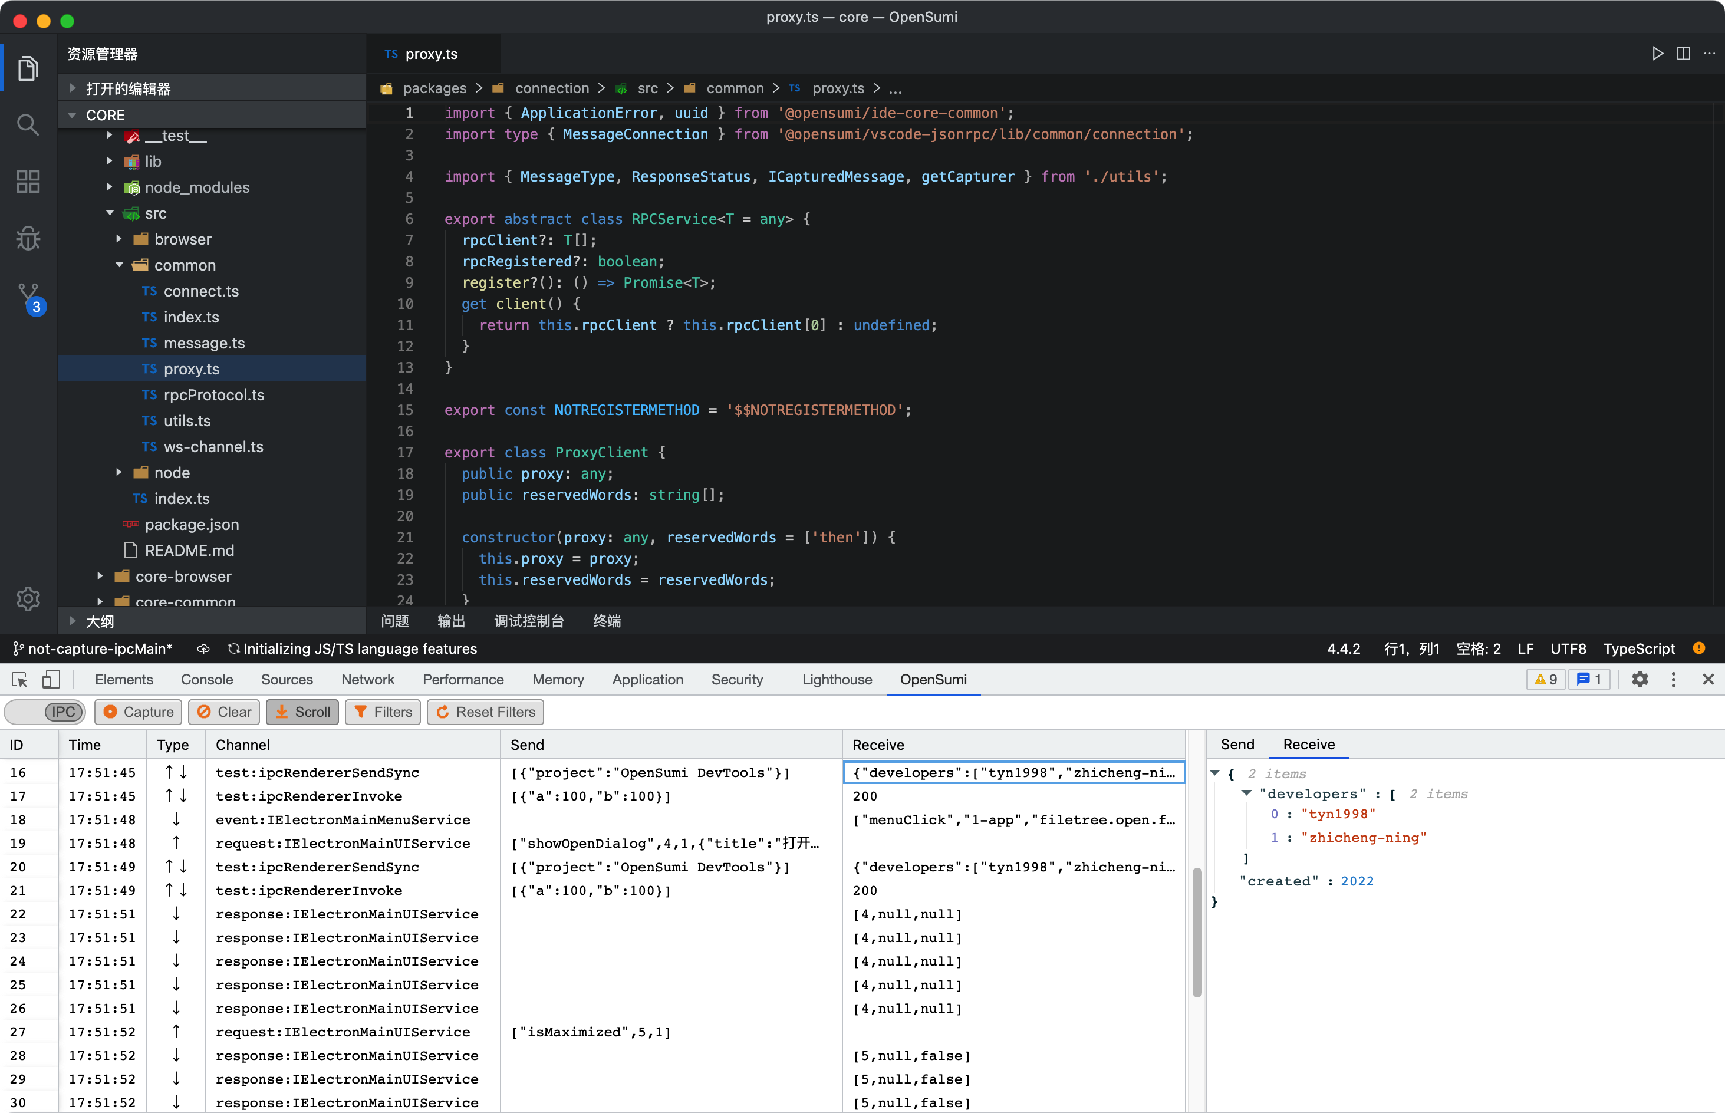Expand the 打开的编辑器 section
The height and width of the screenshot is (1113, 1725).
pyautogui.click(x=73, y=88)
